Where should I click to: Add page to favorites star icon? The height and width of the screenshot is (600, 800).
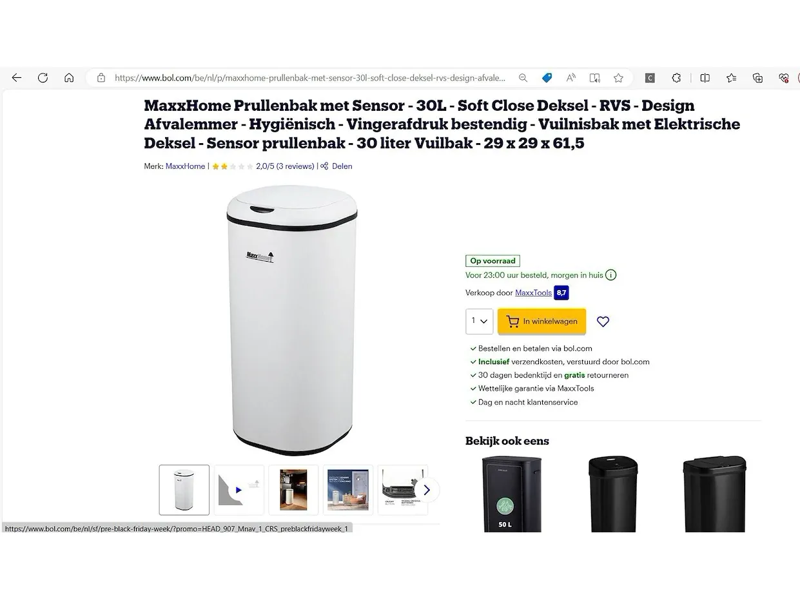click(618, 78)
